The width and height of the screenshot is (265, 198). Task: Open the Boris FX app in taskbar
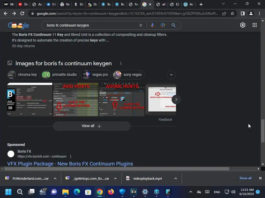[x=168, y=192]
